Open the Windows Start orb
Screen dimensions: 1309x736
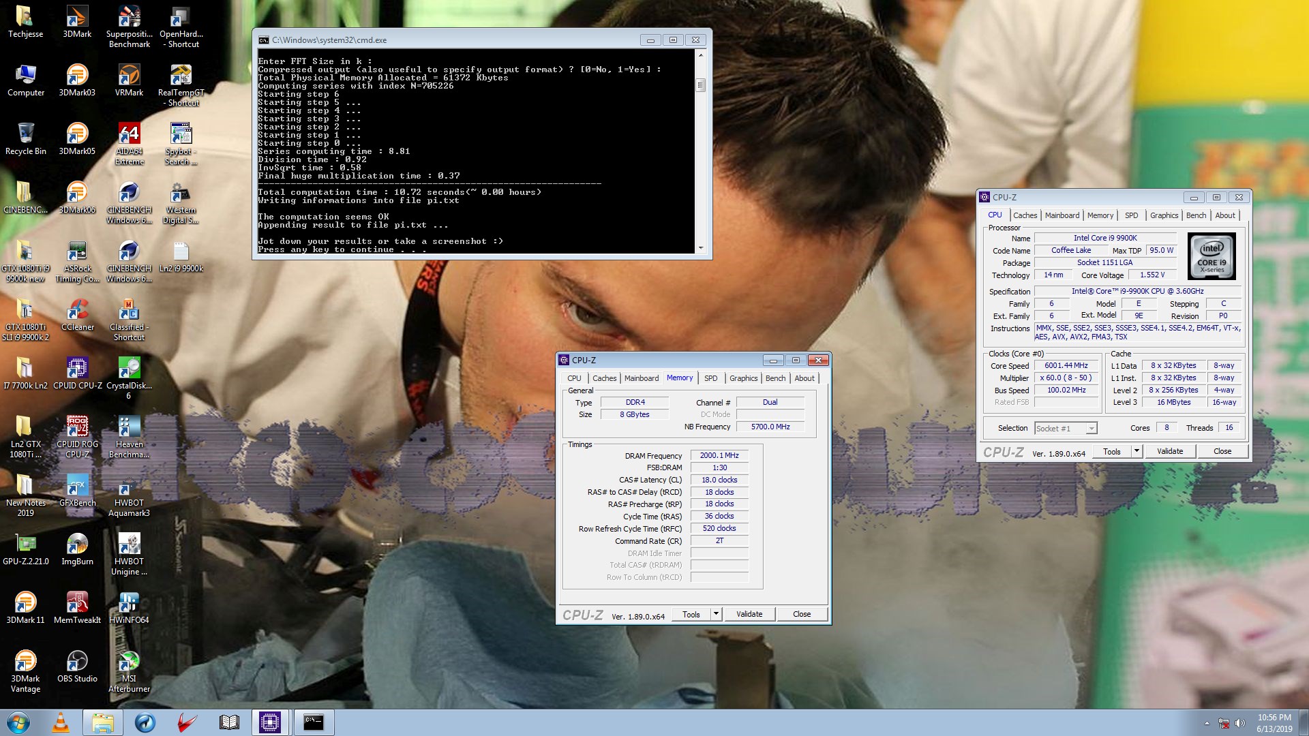(18, 722)
